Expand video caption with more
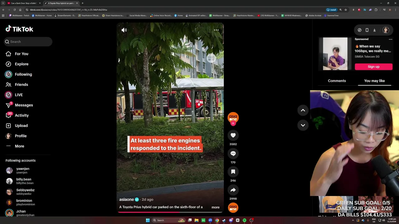This screenshot has width=399, height=224. click(215, 207)
